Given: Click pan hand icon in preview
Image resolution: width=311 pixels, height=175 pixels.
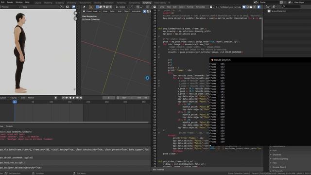Looking at the screenshot, I should pos(76,18).
